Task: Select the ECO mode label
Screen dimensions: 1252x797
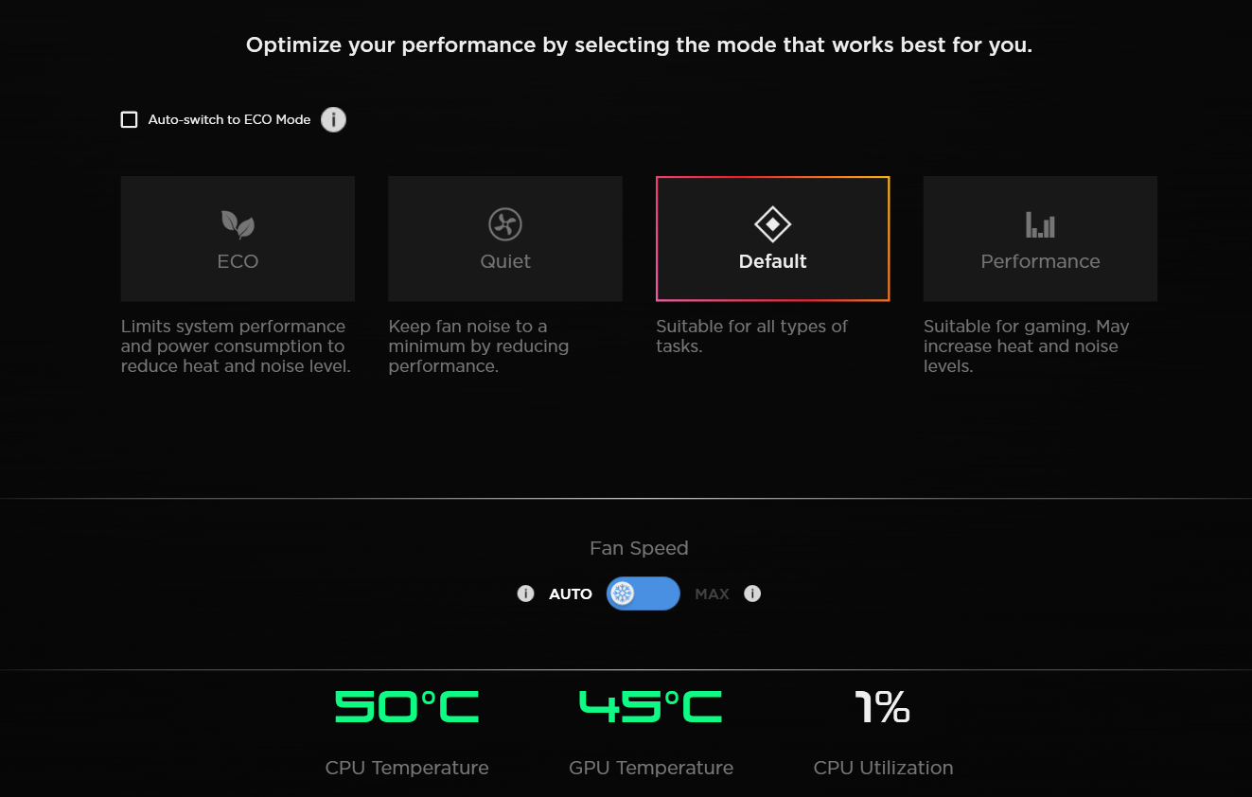Action: (238, 261)
